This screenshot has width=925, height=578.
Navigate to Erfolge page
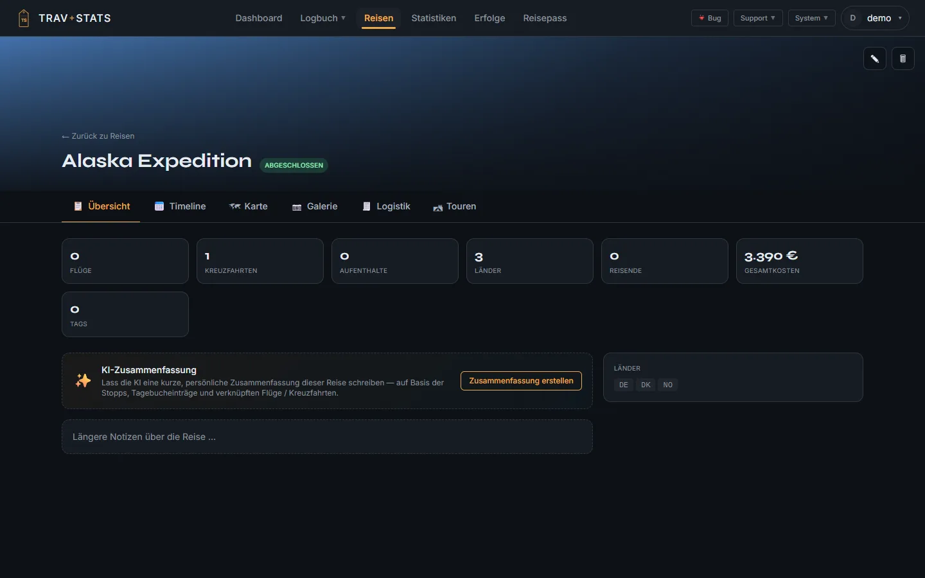click(490, 18)
